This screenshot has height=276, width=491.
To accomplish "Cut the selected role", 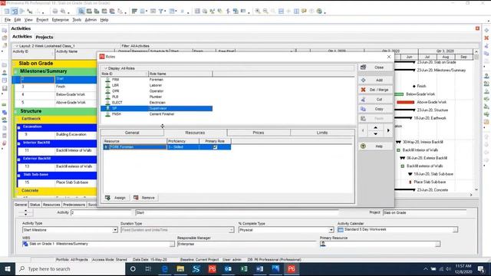I will (375, 100).
